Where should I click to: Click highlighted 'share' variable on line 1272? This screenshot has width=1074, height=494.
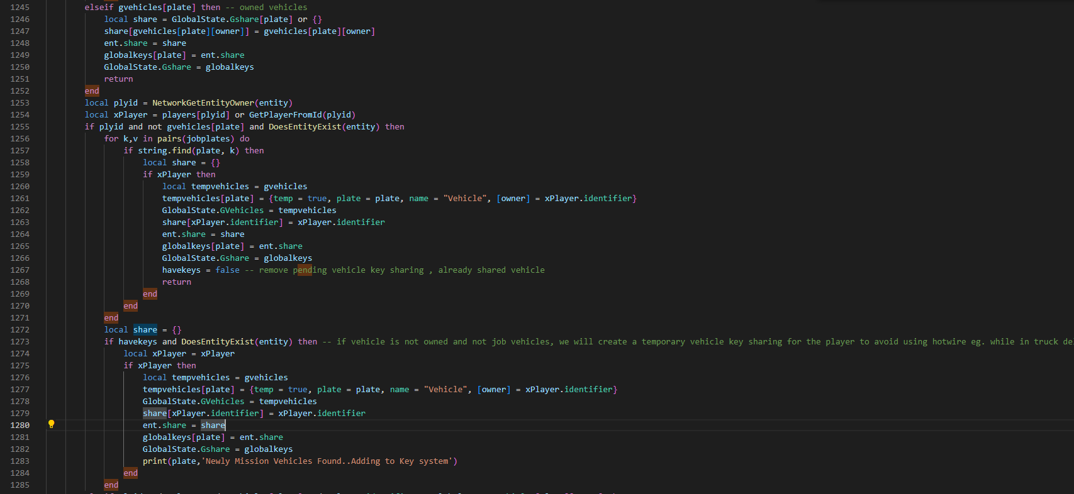click(145, 330)
